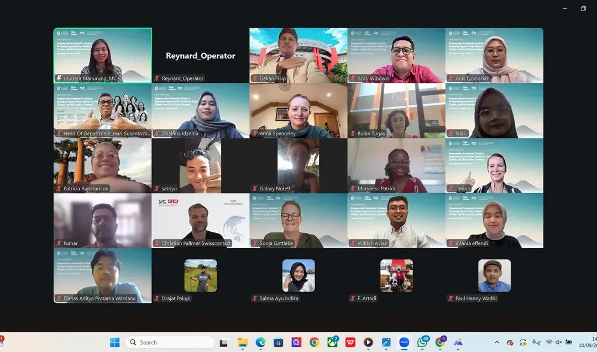
Task: Select Paul Hanny Wadhi's profile picture
Action: [494, 275]
